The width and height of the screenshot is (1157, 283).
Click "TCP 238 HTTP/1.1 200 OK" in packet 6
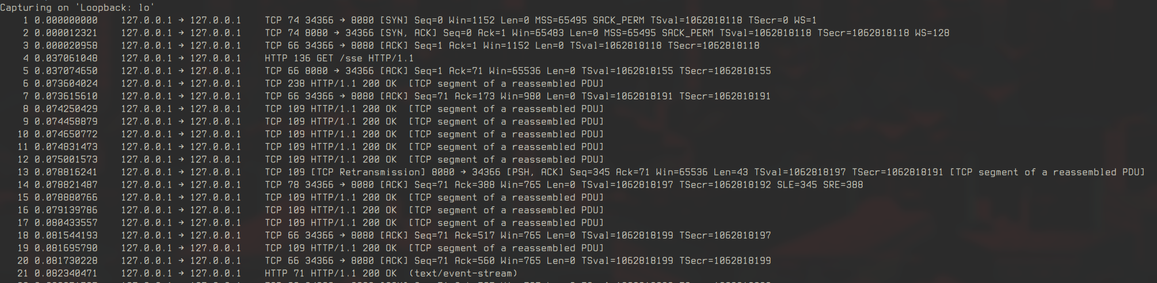[330, 83]
